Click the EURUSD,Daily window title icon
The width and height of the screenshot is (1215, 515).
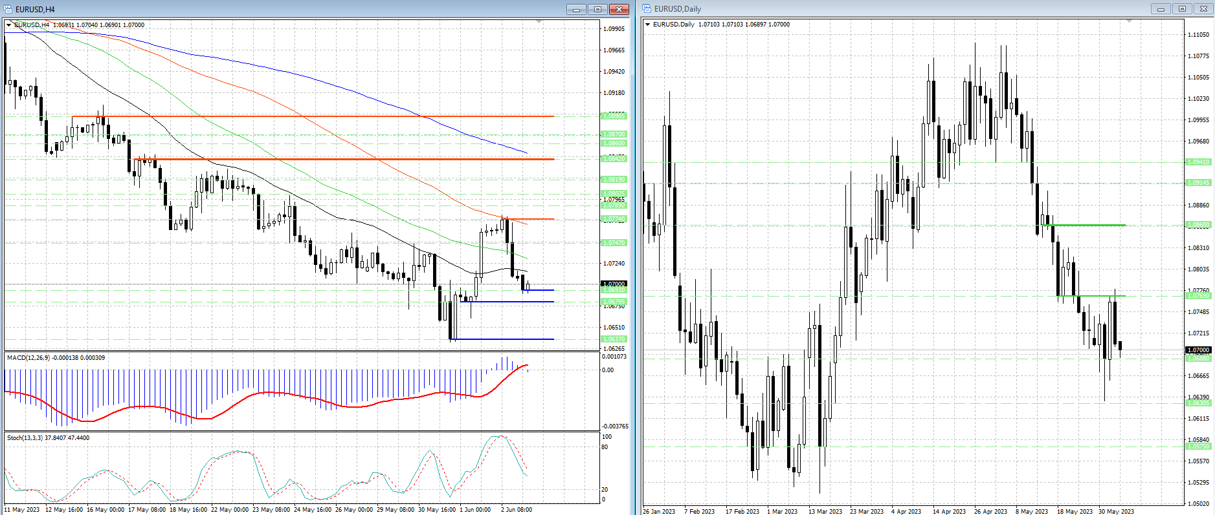[647, 9]
